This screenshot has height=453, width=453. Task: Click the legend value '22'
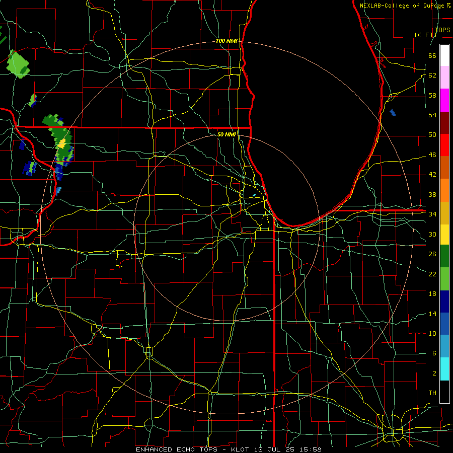click(432, 274)
